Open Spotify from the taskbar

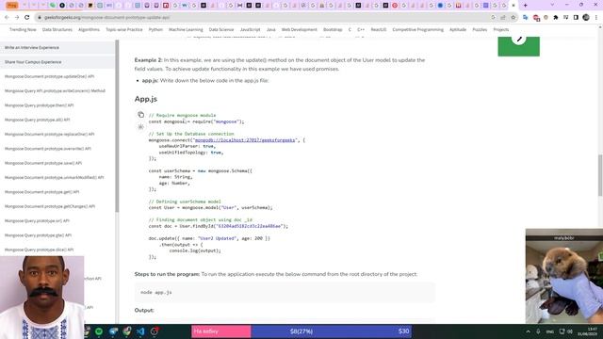99,331
